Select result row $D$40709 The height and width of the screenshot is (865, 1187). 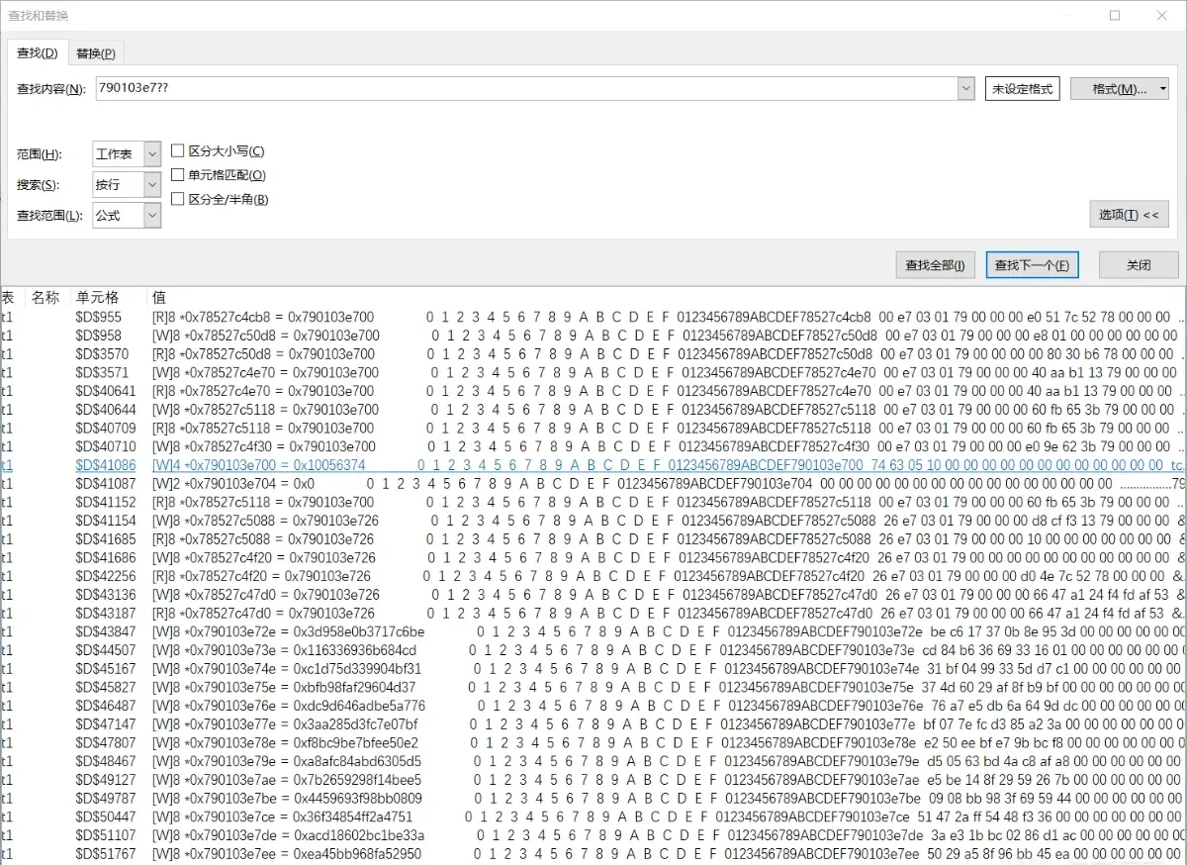tap(593, 429)
